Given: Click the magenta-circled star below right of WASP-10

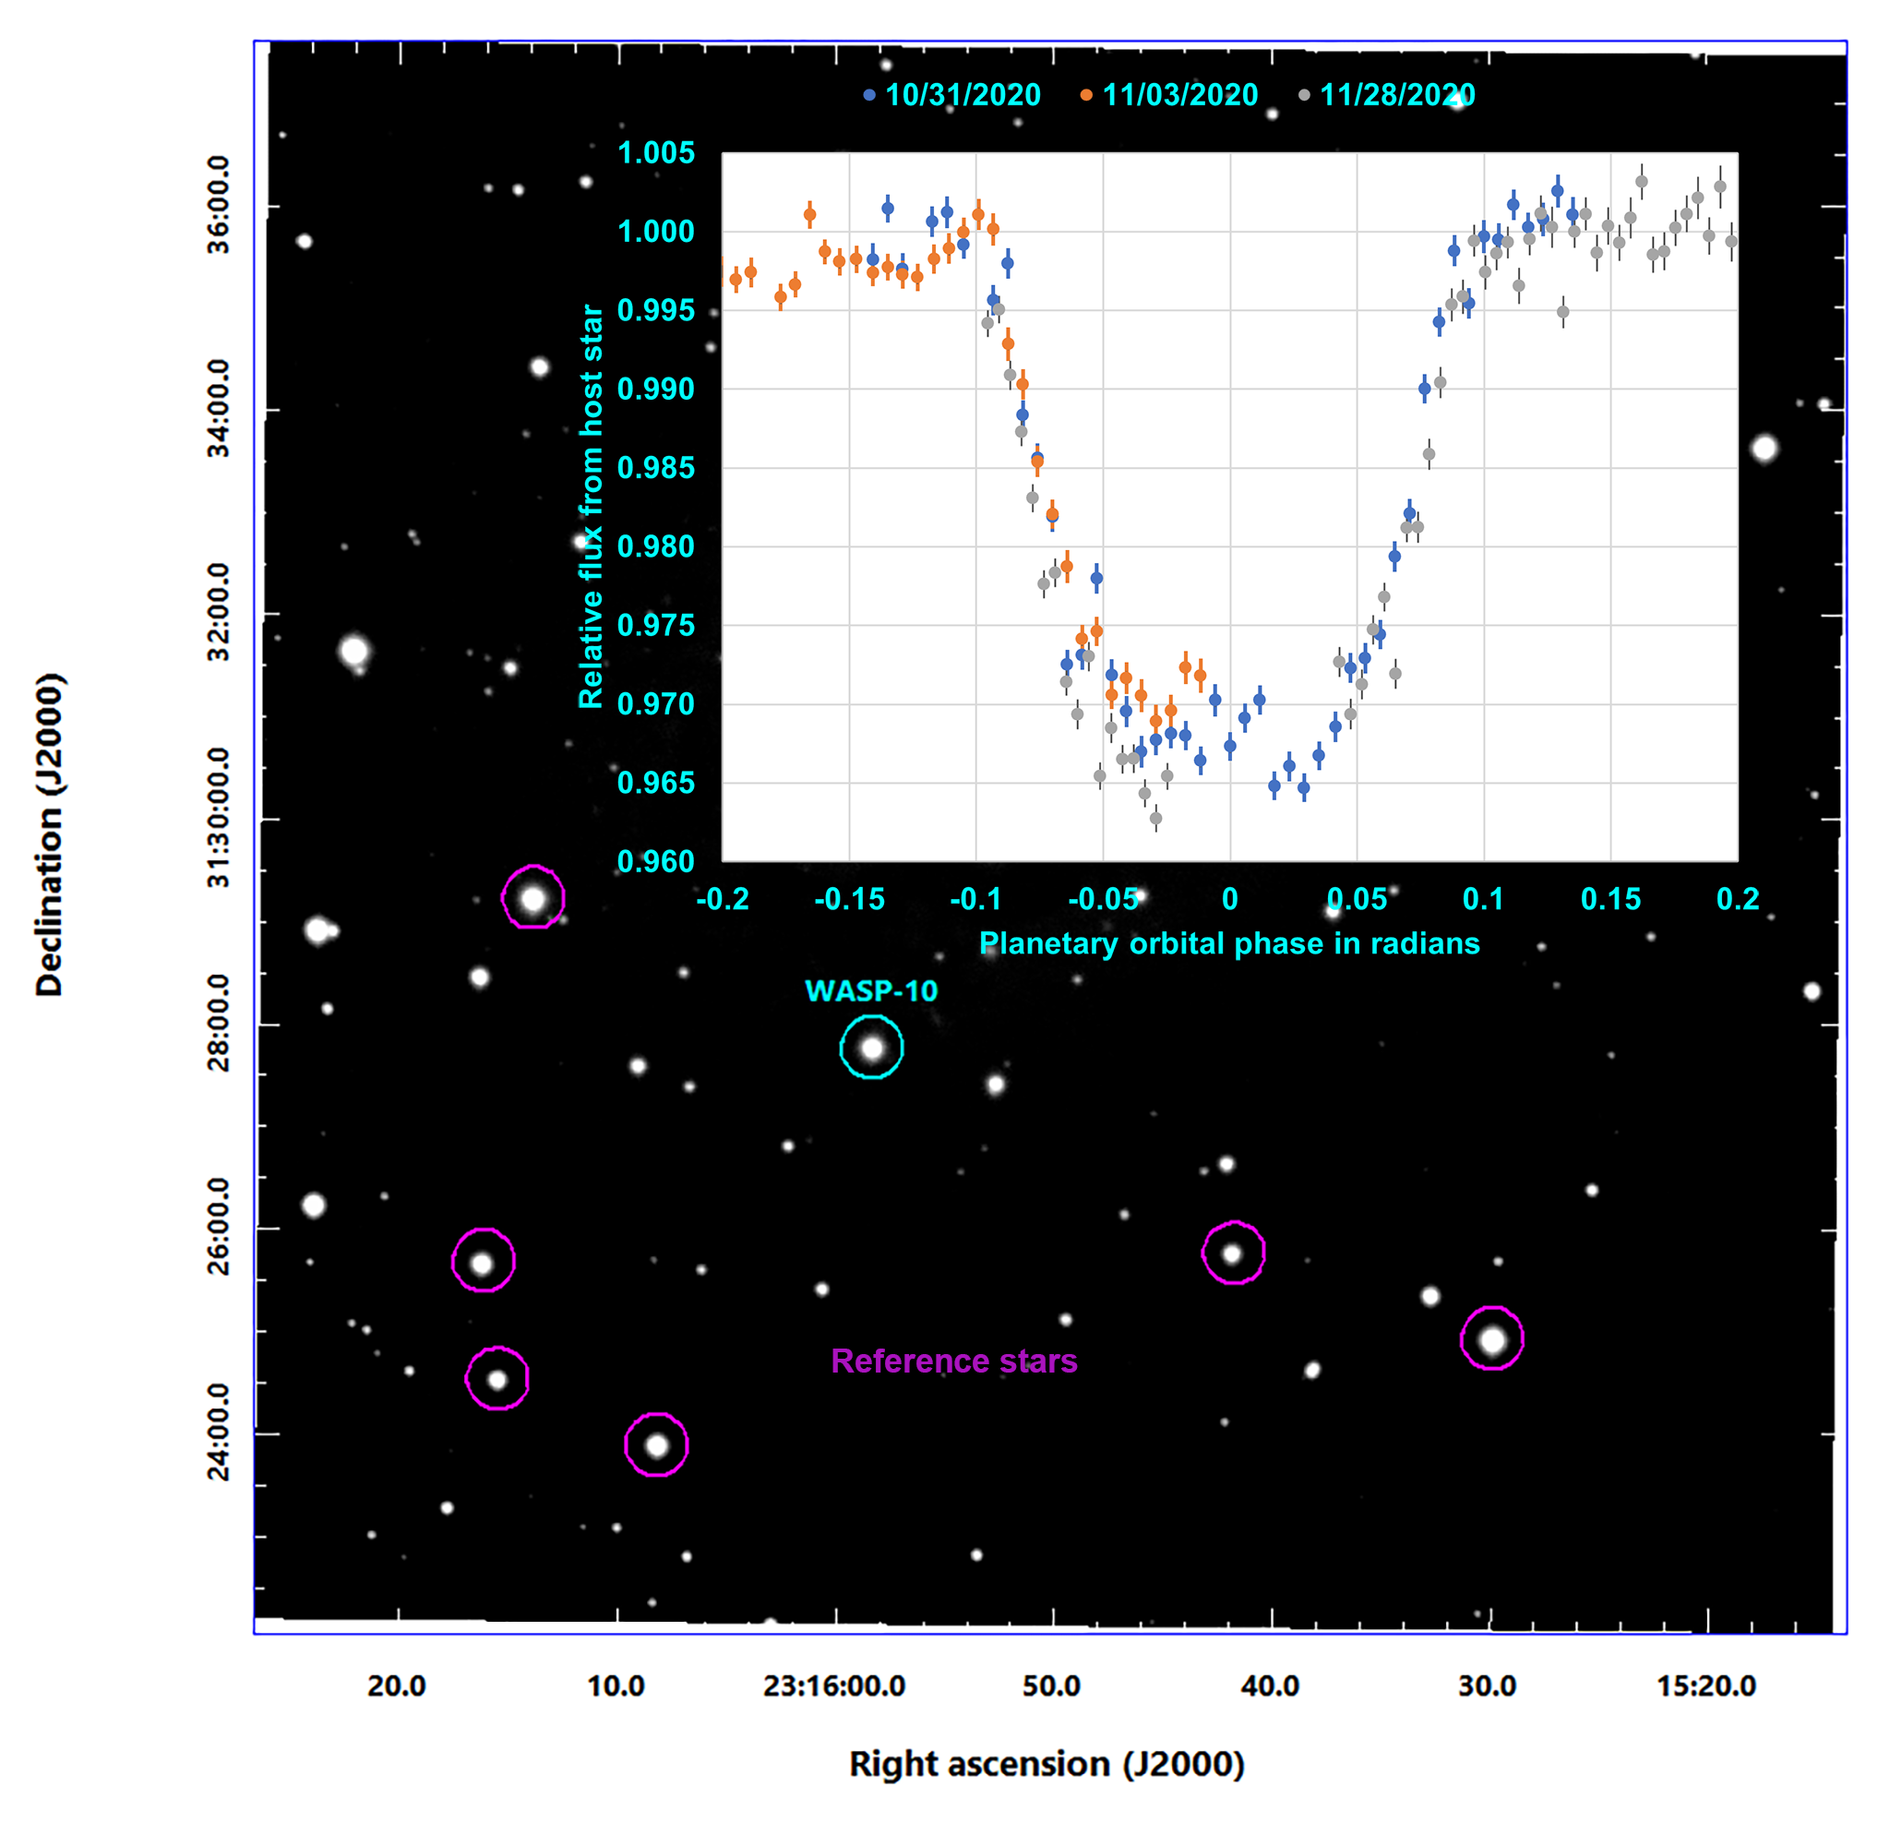Looking at the screenshot, I should 1232,1253.
